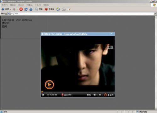This screenshot has height=113, width=157.
Task: Click the Edit page icon next to the printer
Action: click(x=69, y=9)
